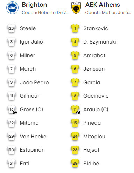Open player Jønsson

pos(94,69)
